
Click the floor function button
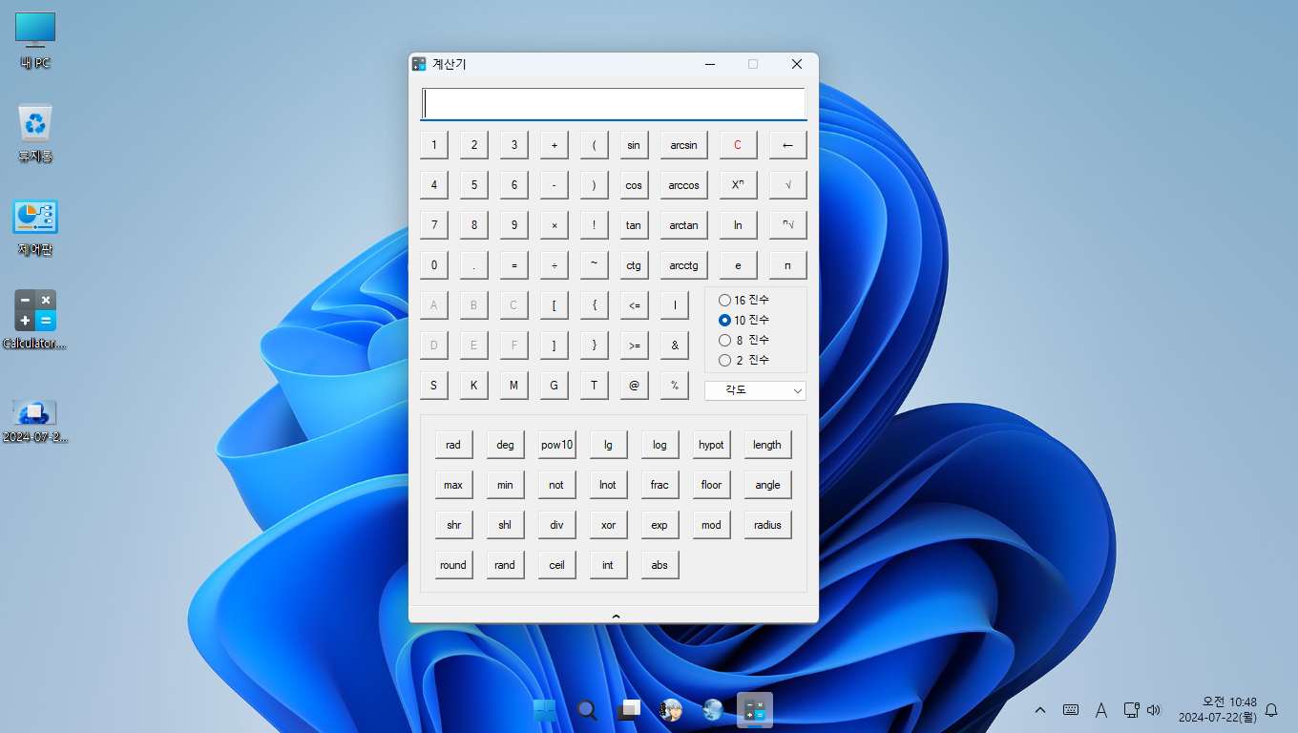[711, 485]
